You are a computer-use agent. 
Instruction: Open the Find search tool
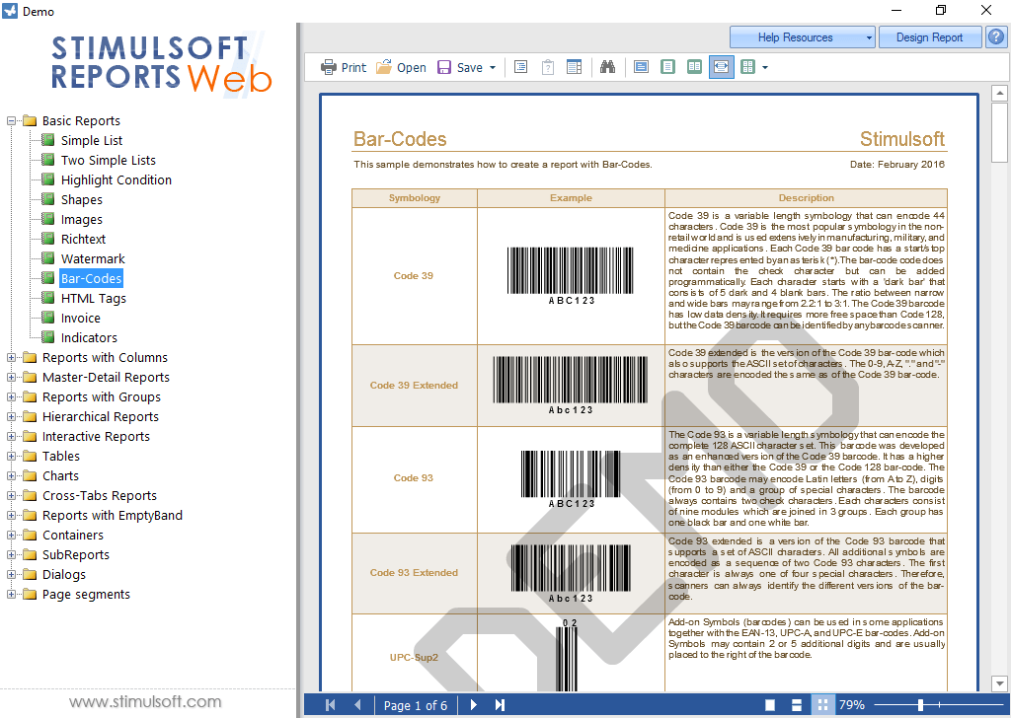[608, 67]
